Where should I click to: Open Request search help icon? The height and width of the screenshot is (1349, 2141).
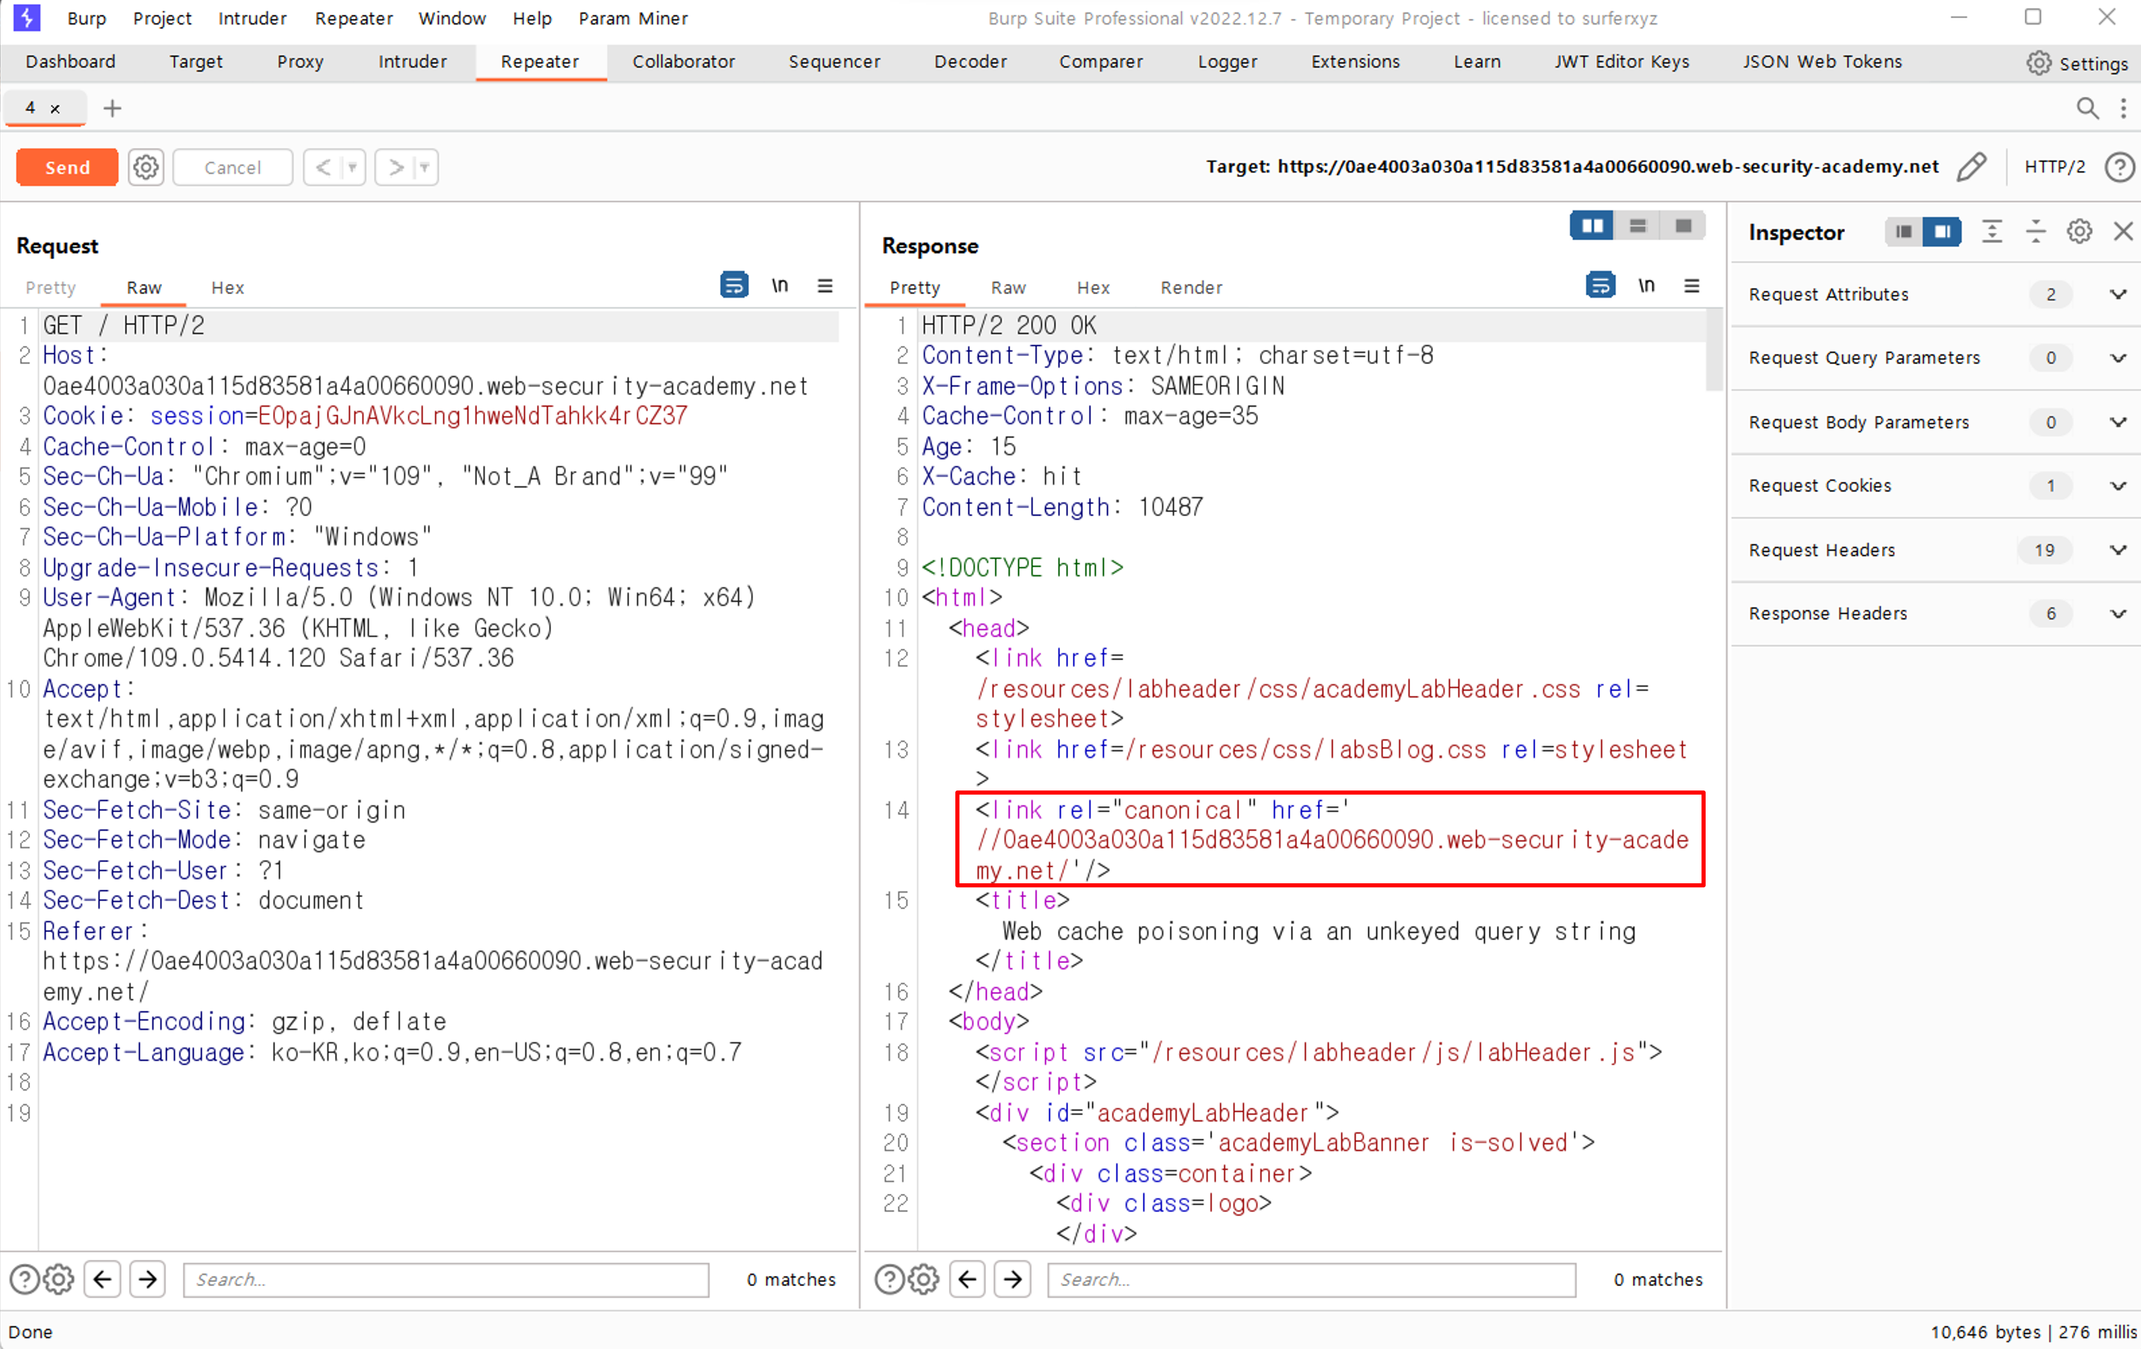coord(24,1279)
